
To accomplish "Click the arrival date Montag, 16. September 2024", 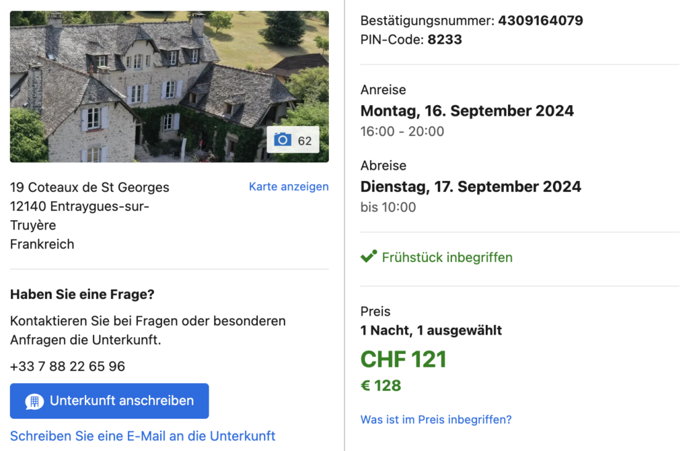I will coord(467,111).
